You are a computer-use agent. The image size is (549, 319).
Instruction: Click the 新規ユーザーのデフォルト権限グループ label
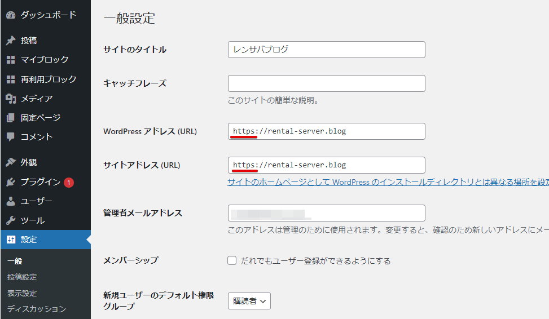click(x=159, y=301)
